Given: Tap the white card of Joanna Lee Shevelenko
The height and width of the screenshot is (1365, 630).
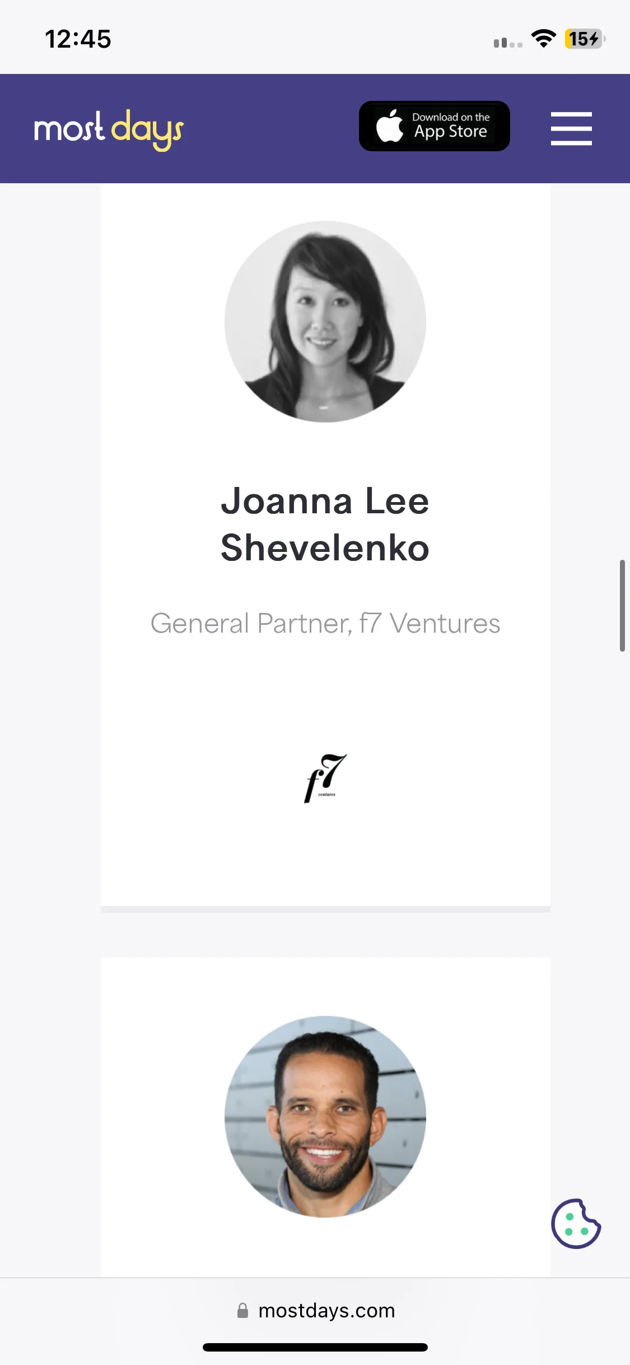Looking at the screenshot, I should [325, 545].
